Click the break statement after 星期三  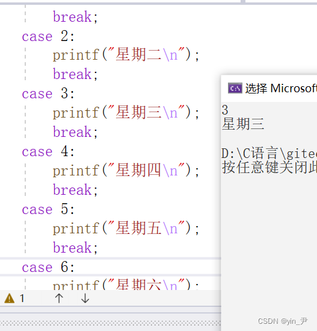pyautogui.click(x=75, y=132)
